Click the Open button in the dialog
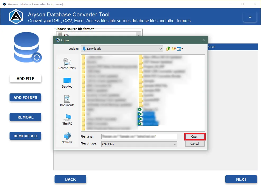The image size is (261, 186). click(x=195, y=137)
